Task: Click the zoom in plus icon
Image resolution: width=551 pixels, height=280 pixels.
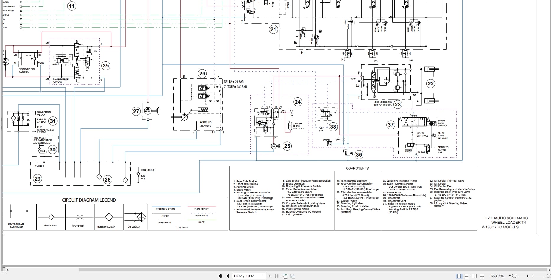Action: coord(549,276)
